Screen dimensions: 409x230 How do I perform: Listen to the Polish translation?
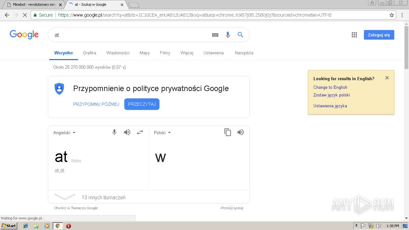241,132
